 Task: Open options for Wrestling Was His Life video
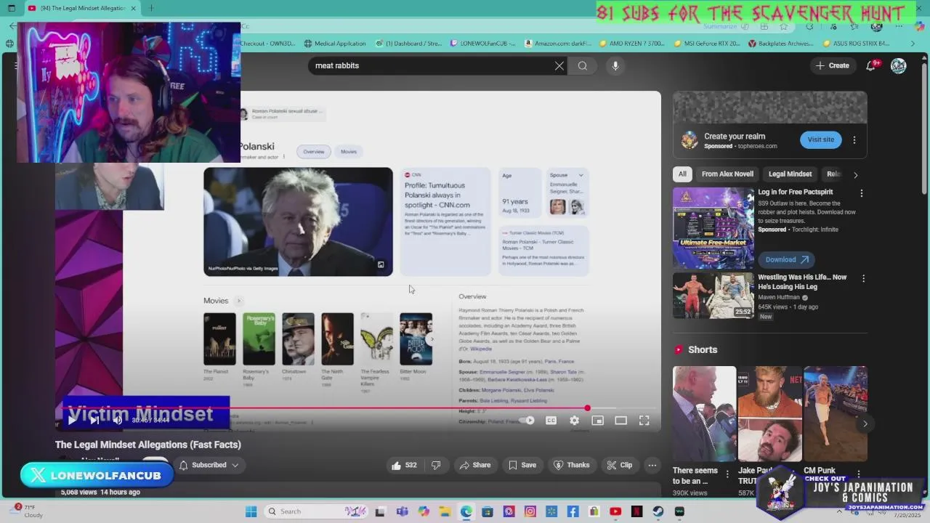pyautogui.click(x=863, y=278)
